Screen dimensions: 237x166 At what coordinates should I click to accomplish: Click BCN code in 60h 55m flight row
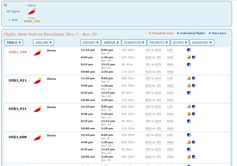pyautogui.click(x=158, y=107)
